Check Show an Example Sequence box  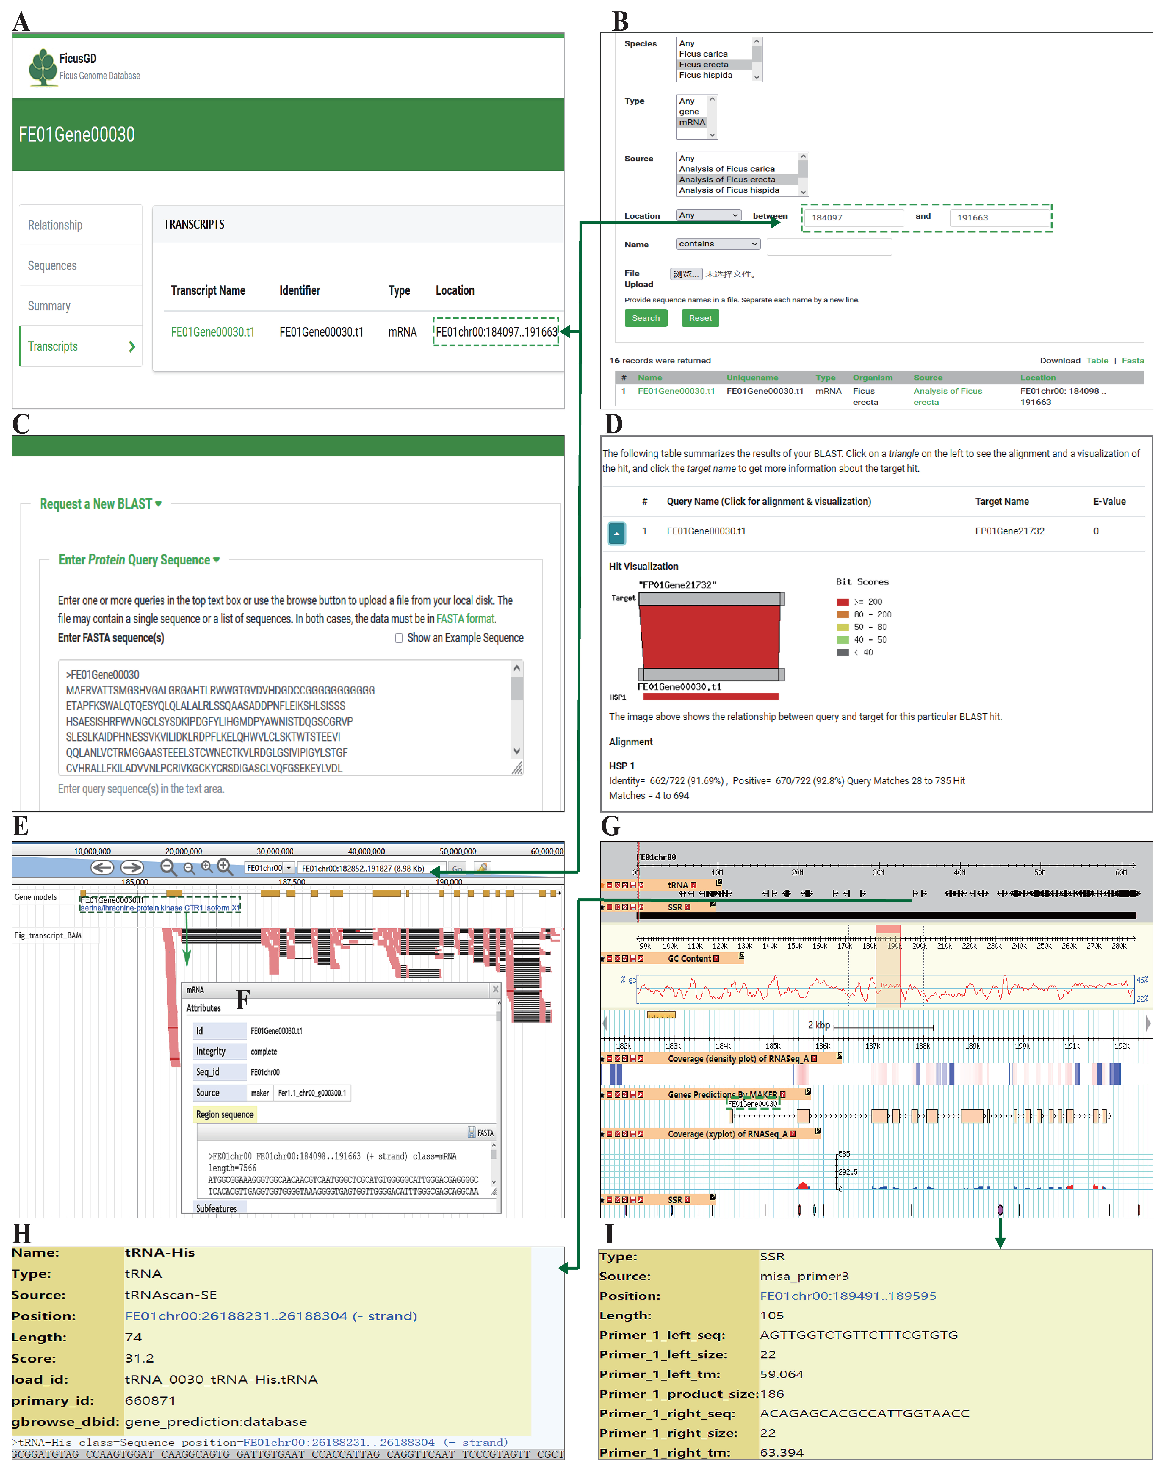pyautogui.click(x=398, y=638)
